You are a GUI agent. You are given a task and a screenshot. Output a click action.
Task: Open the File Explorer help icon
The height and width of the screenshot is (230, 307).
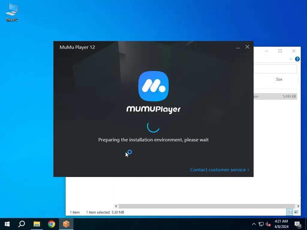(x=297, y=59)
